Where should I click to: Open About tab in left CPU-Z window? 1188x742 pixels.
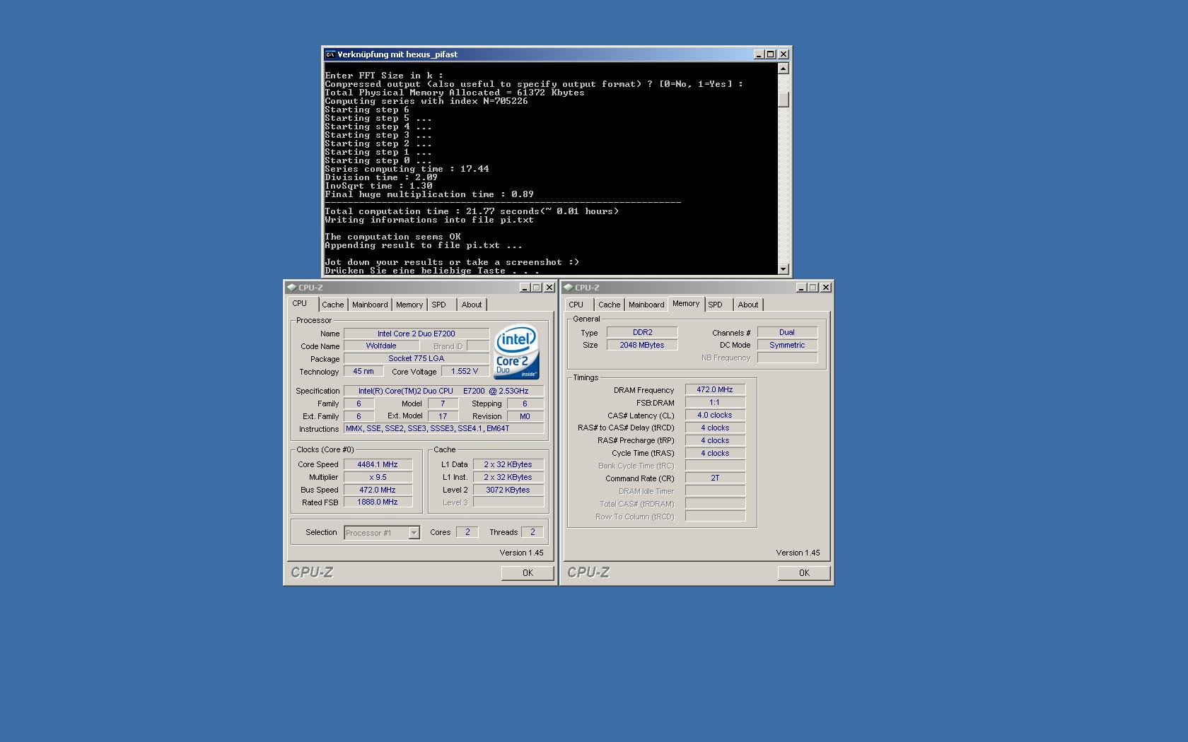pos(472,305)
